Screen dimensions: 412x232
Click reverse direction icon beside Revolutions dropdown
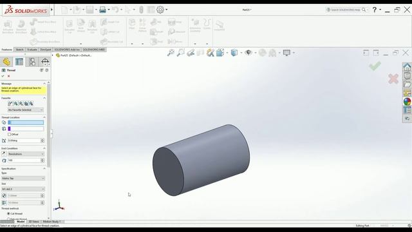coord(4,154)
